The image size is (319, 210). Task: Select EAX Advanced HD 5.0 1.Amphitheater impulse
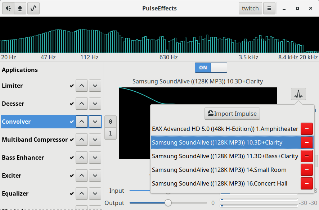tap(225, 129)
